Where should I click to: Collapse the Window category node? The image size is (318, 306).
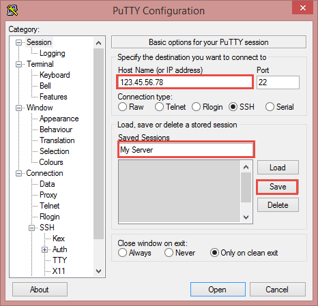18,108
